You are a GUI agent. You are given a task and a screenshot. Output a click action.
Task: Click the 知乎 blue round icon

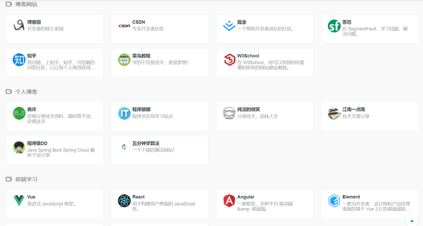(19, 59)
